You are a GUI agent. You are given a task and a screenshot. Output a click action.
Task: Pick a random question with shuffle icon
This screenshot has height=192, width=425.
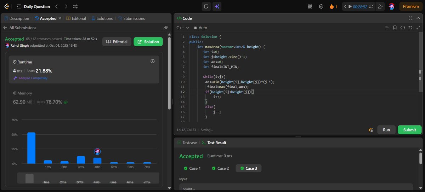(x=75, y=6)
